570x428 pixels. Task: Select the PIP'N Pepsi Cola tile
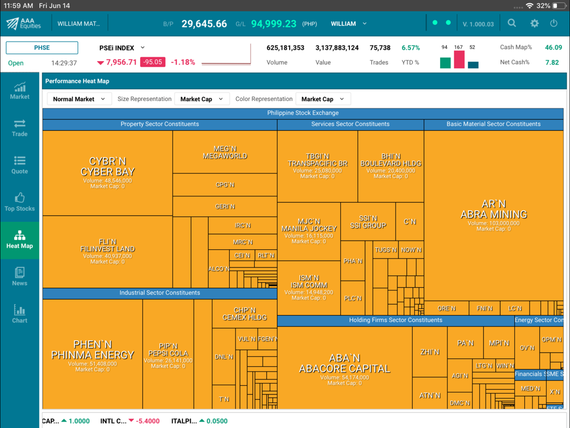pyautogui.click(x=168, y=354)
